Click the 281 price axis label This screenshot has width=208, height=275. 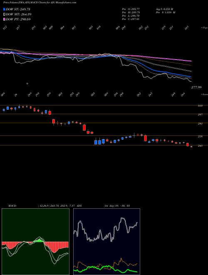200,124
